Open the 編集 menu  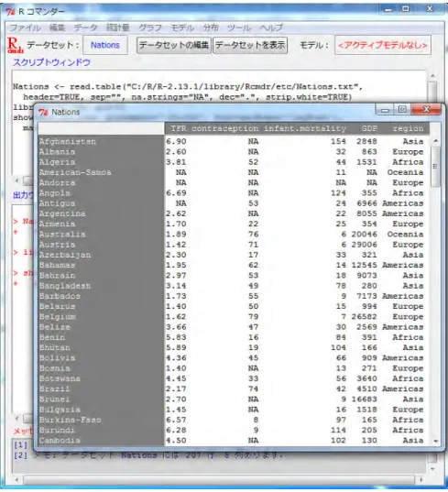click(x=57, y=27)
